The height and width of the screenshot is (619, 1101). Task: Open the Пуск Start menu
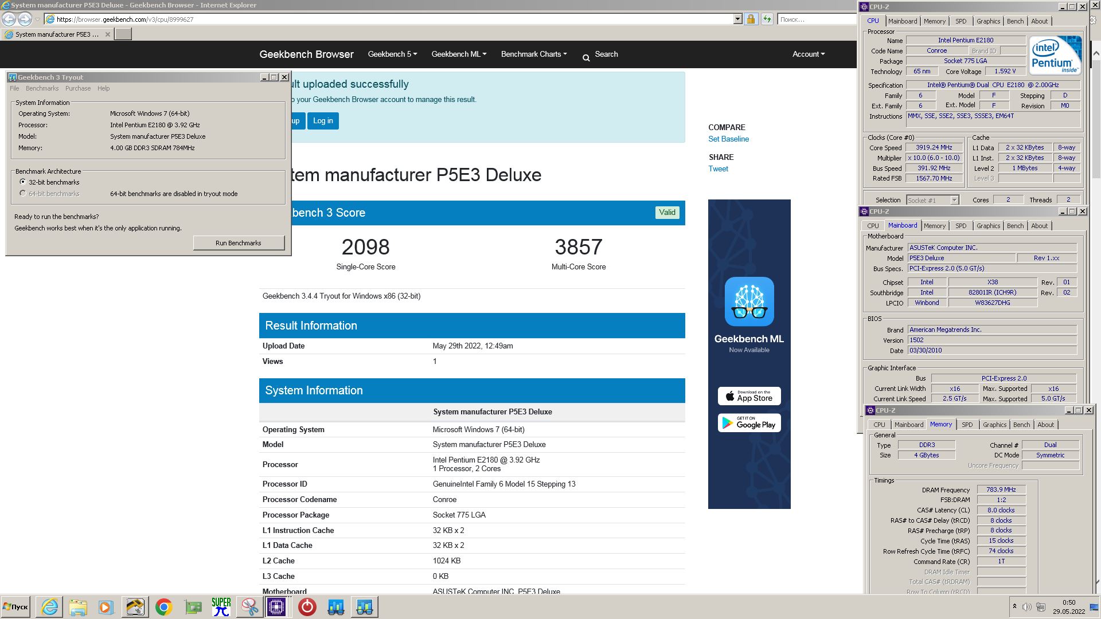click(x=15, y=607)
